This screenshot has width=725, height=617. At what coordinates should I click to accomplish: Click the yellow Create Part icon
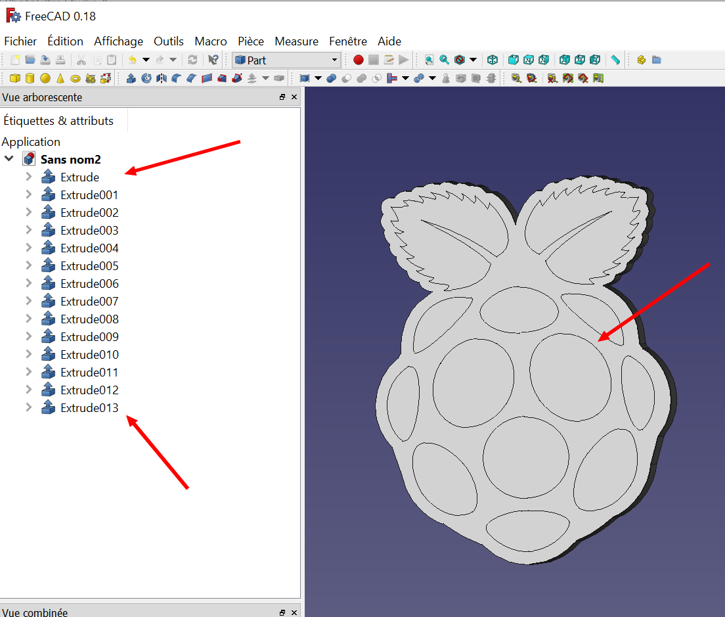(x=642, y=60)
